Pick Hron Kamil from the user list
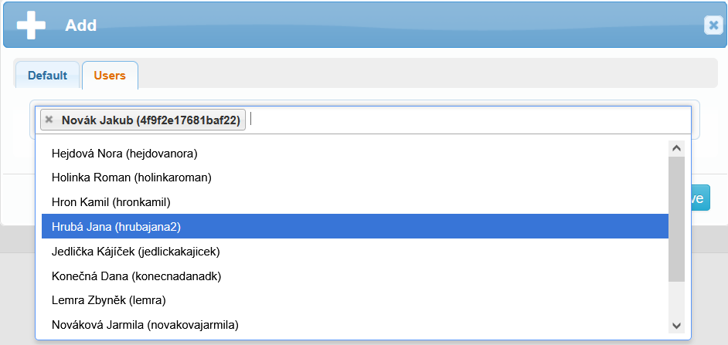 coord(111,202)
